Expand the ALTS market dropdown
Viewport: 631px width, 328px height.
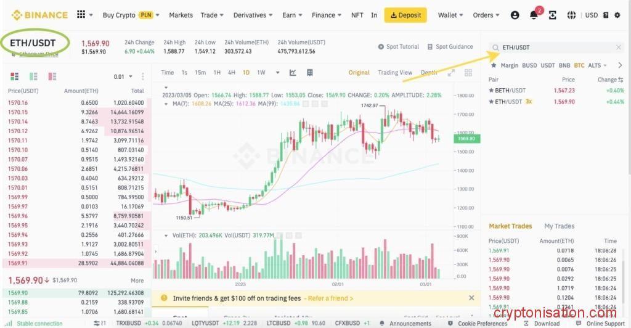597,65
